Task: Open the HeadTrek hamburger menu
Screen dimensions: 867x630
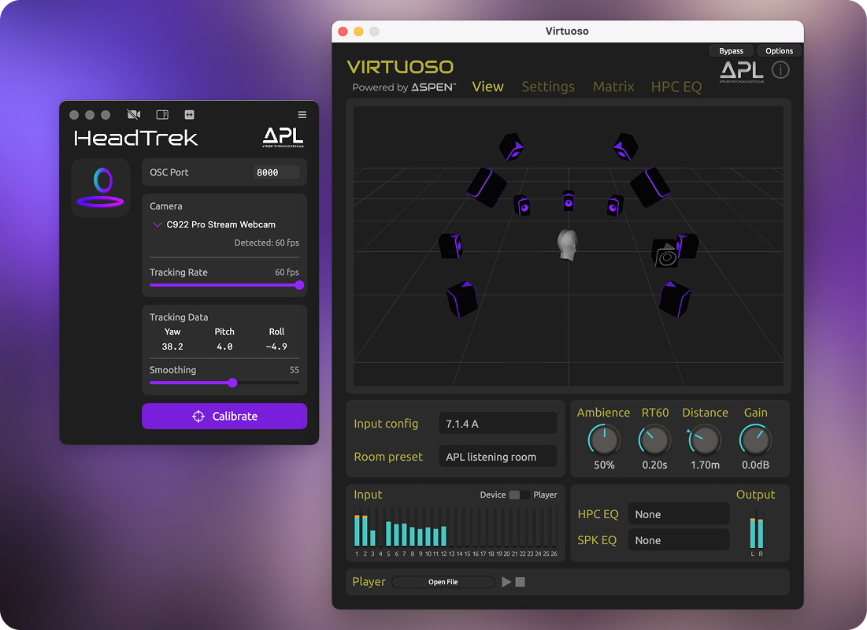Action: click(302, 115)
